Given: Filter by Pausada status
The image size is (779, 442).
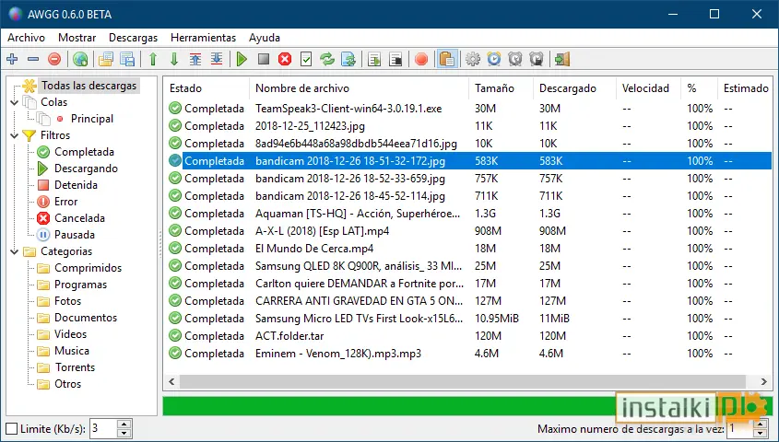Looking at the screenshot, I should pos(75,235).
